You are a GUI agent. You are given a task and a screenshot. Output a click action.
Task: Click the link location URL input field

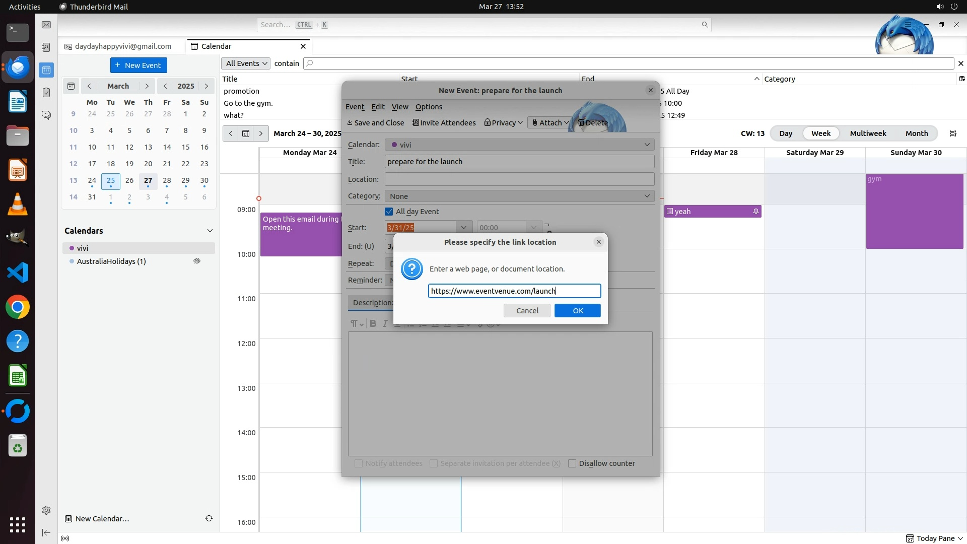coord(514,291)
